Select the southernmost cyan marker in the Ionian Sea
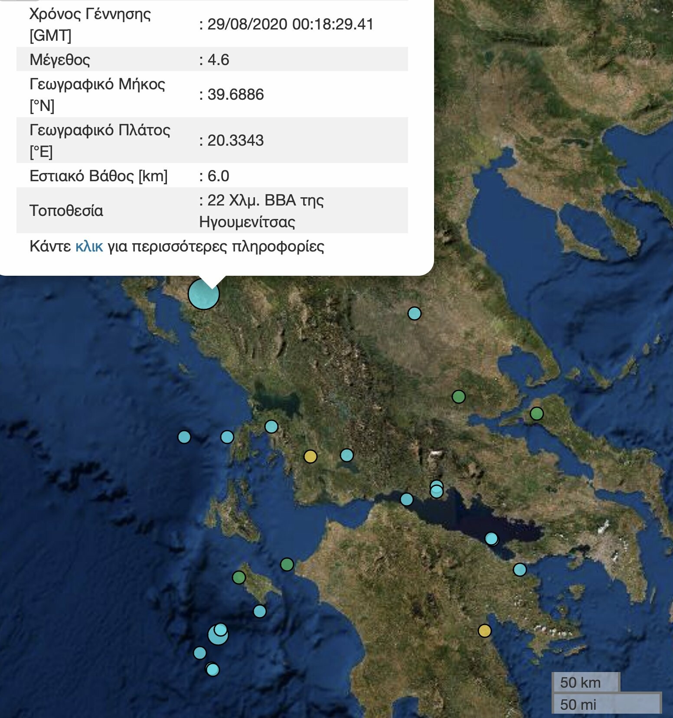The height and width of the screenshot is (718, 673). tap(212, 669)
